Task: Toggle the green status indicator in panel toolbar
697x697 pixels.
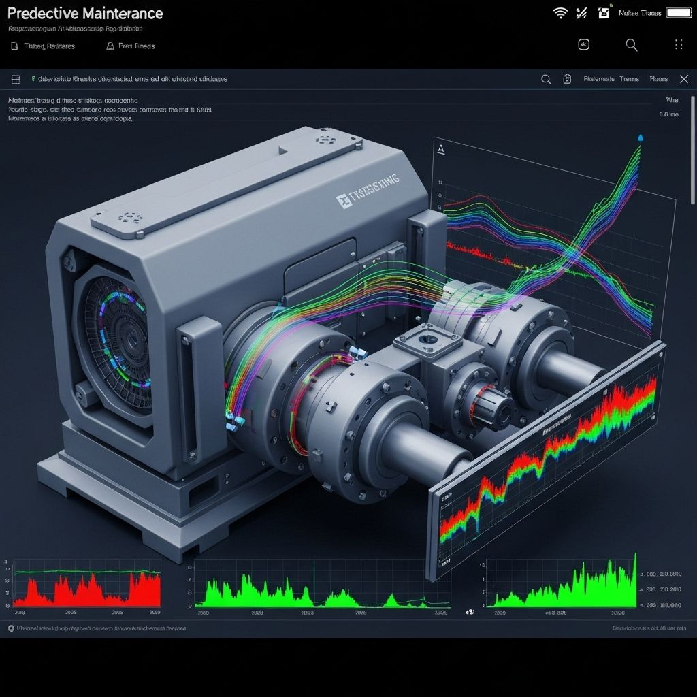Action: point(33,80)
